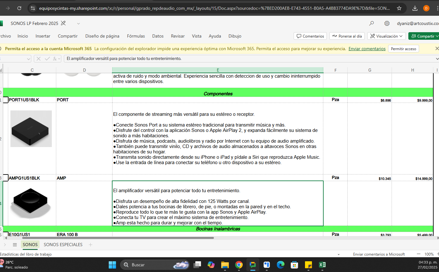Open the Insertar ribbon tab
This screenshot has height=272, width=439.
tap(43, 36)
